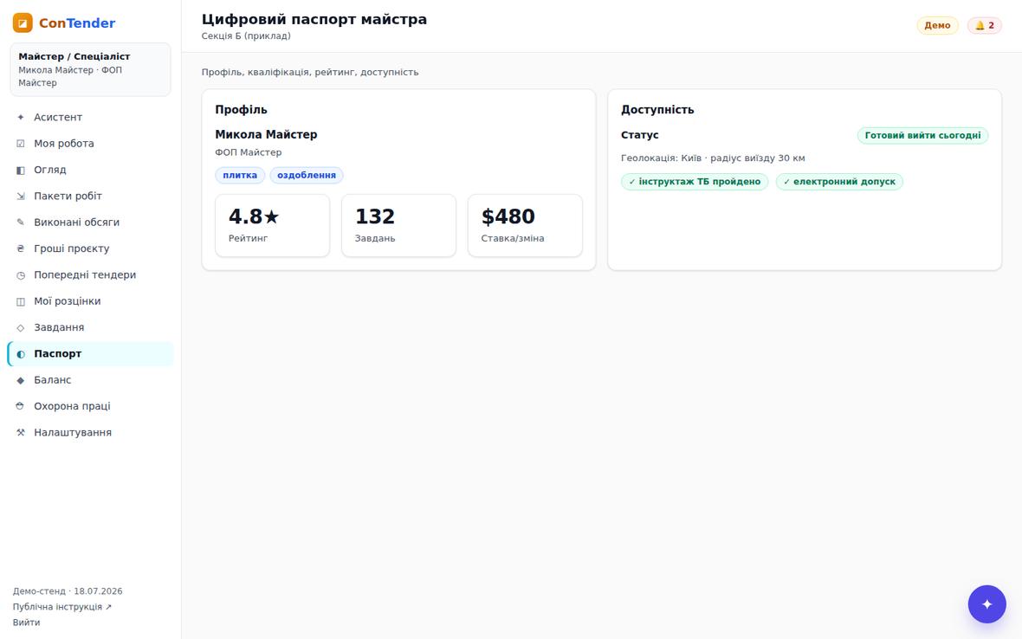Open Налаштування settings page
The width and height of the screenshot is (1022, 639).
tap(91, 433)
